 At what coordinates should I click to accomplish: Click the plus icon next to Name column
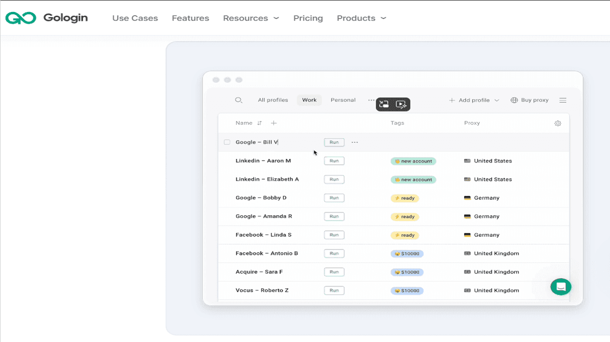[274, 123]
